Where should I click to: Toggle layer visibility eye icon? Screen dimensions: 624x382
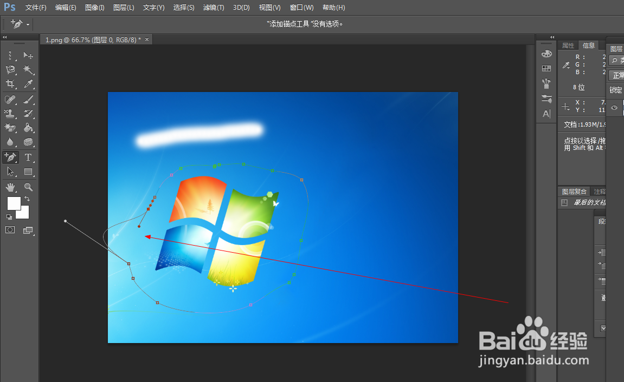pos(614,108)
